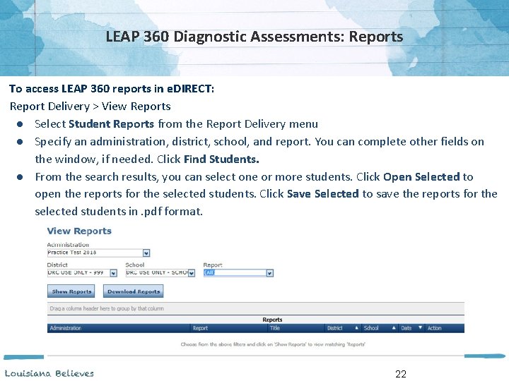Click the 'Choose from the above filters' message
This screenshot has height=381, width=509.
(273, 344)
